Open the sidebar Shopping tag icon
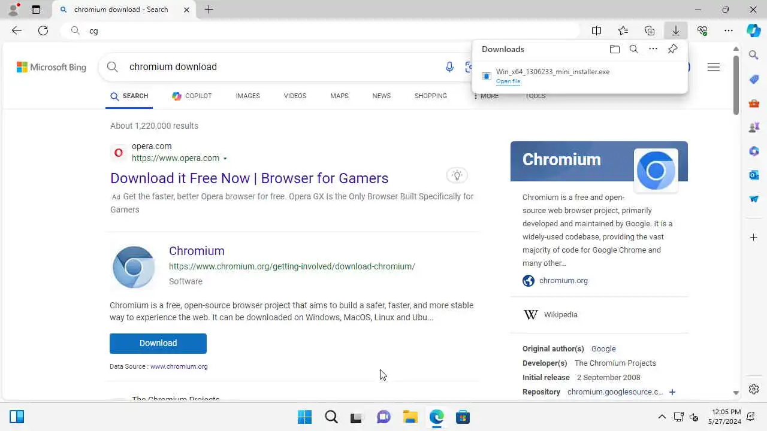 click(754, 79)
